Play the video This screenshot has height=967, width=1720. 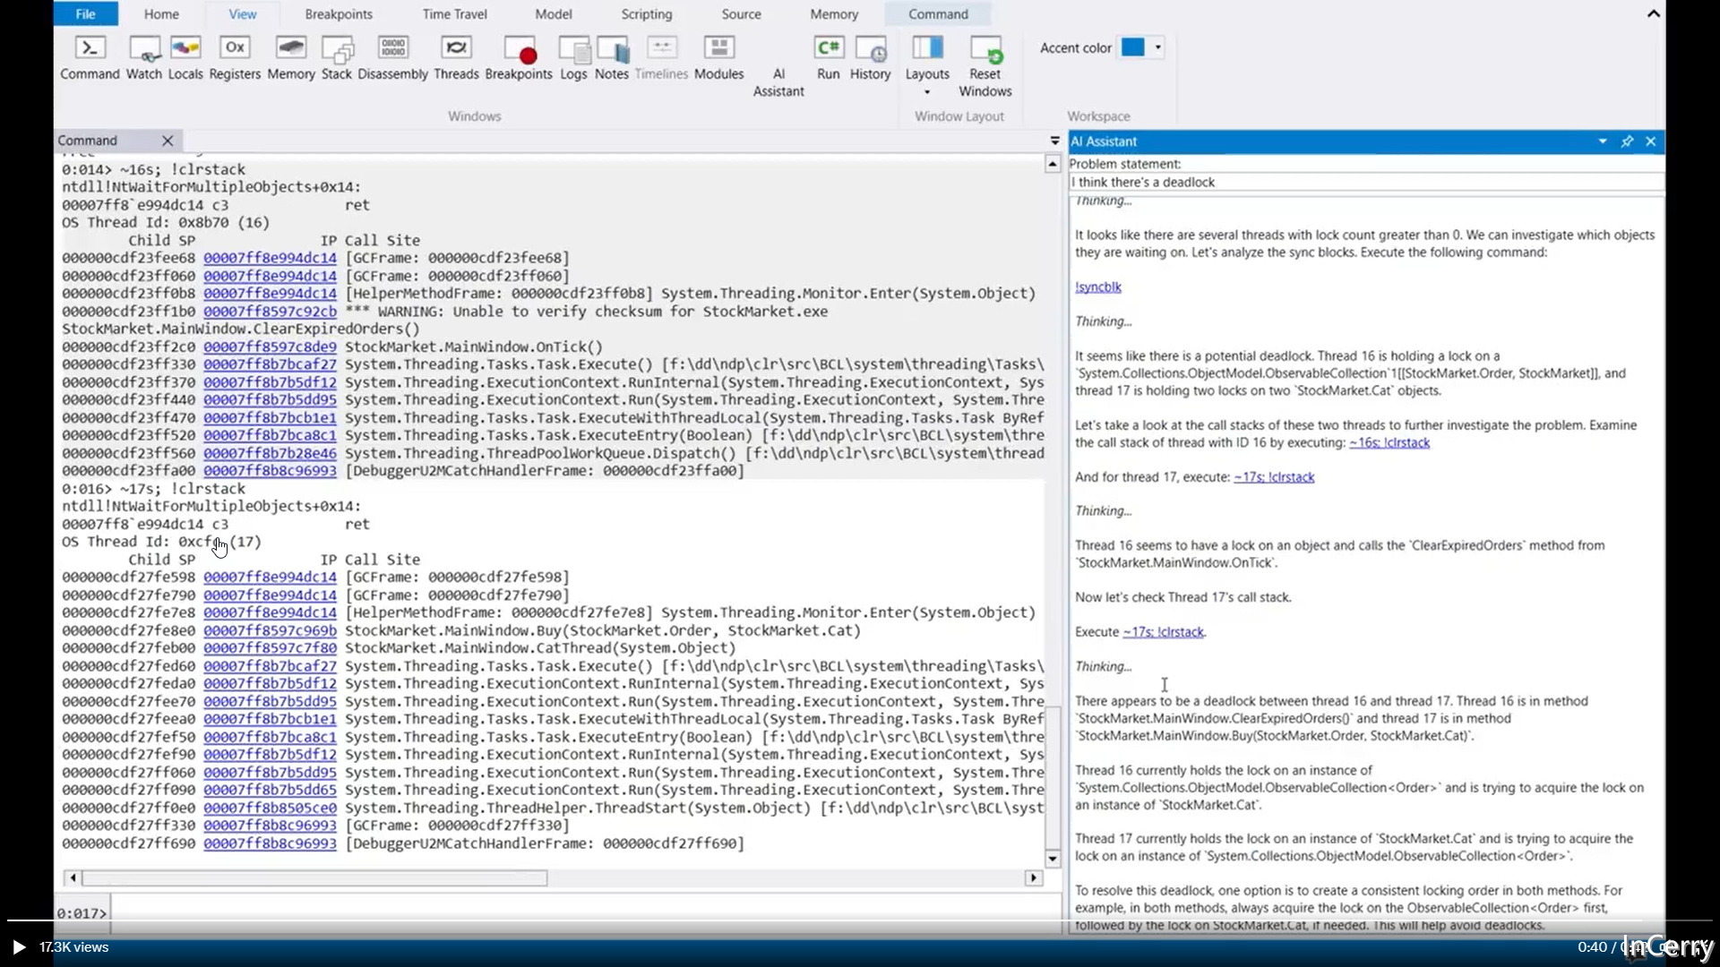tap(19, 947)
